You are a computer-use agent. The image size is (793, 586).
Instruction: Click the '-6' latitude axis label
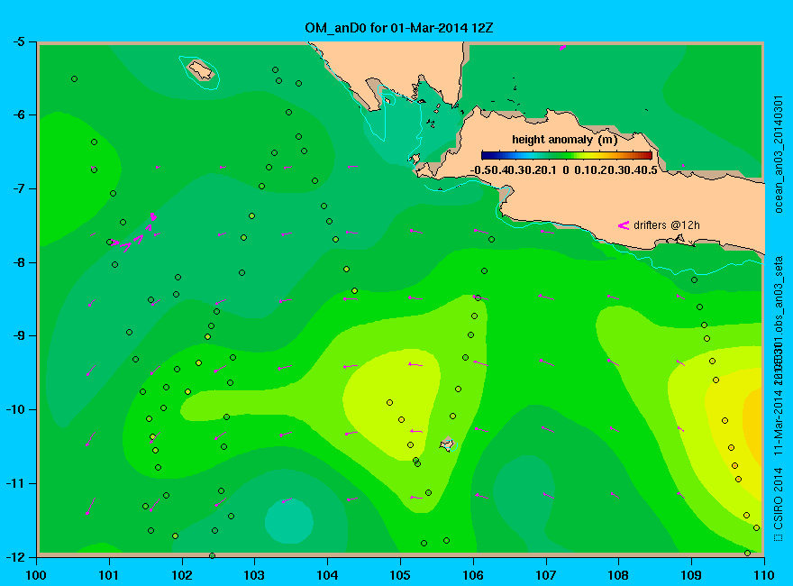click(x=18, y=114)
